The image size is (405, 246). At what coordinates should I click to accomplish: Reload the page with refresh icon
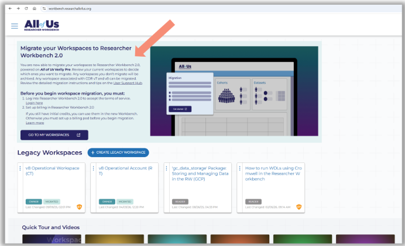coord(26,9)
